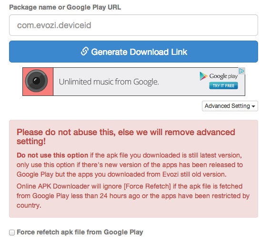Click the TRY IT FREE ad button
Viewport: 260px width, 243px height.
[223, 85]
